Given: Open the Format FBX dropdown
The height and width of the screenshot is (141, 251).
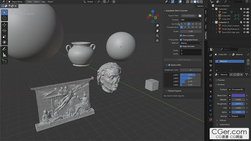Looking at the screenshot, I should 191,20.
